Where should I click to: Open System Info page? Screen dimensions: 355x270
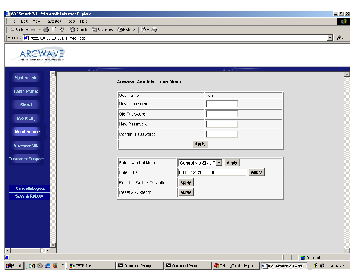click(x=26, y=78)
